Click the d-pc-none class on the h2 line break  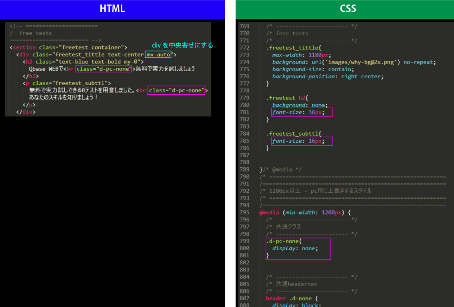coord(104,69)
